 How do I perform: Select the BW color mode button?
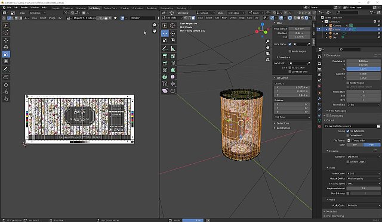(x=355, y=145)
